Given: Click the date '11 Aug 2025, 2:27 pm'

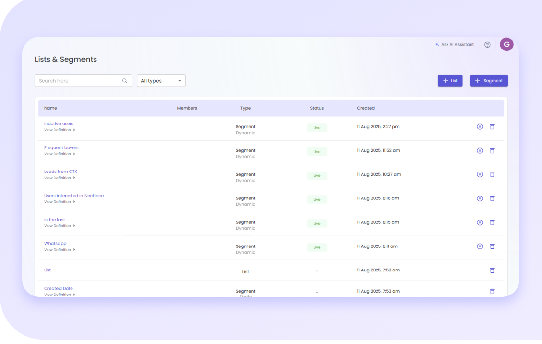Looking at the screenshot, I should point(378,126).
